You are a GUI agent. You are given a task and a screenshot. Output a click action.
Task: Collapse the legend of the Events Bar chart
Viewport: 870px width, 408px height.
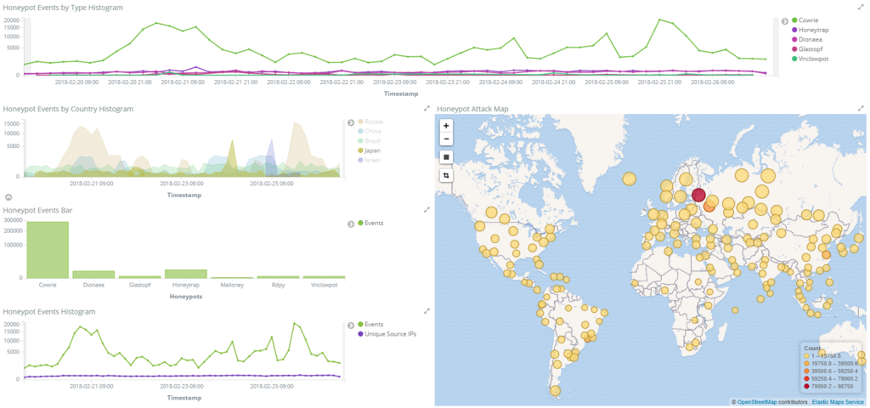click(x=351, y=224)
